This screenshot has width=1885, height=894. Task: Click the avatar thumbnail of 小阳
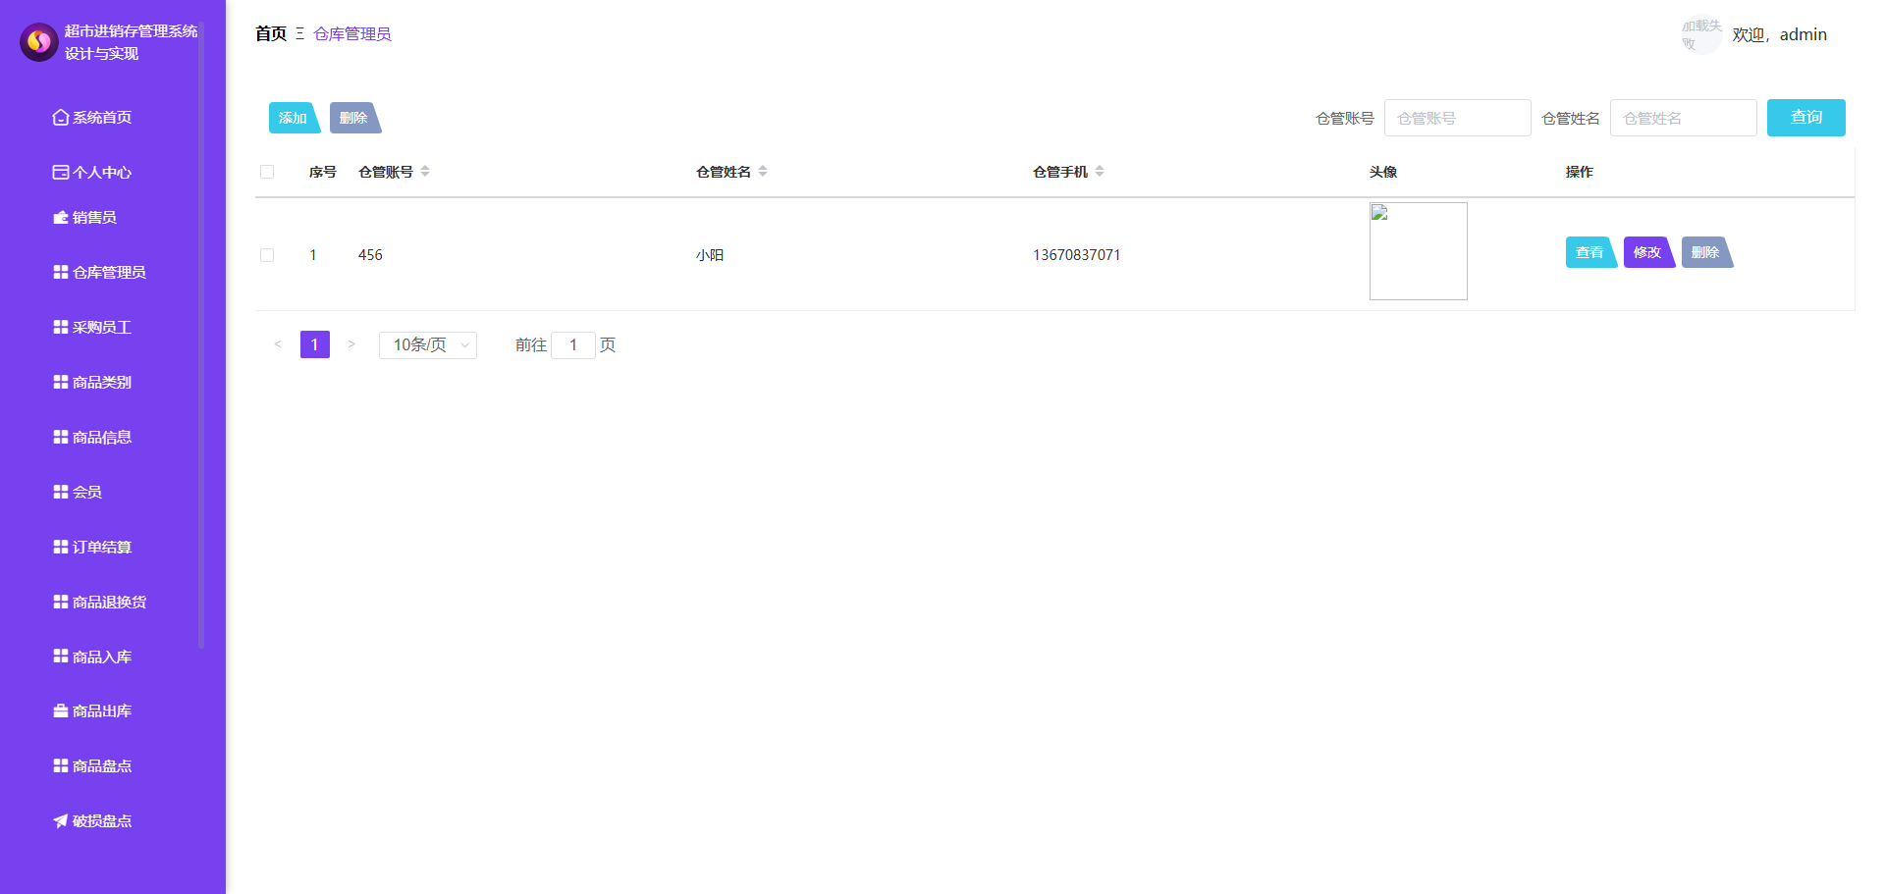[1418, 251]
